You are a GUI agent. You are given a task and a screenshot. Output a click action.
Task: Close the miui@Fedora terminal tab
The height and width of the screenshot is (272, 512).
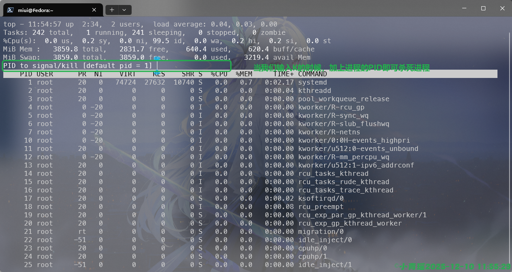94,10
